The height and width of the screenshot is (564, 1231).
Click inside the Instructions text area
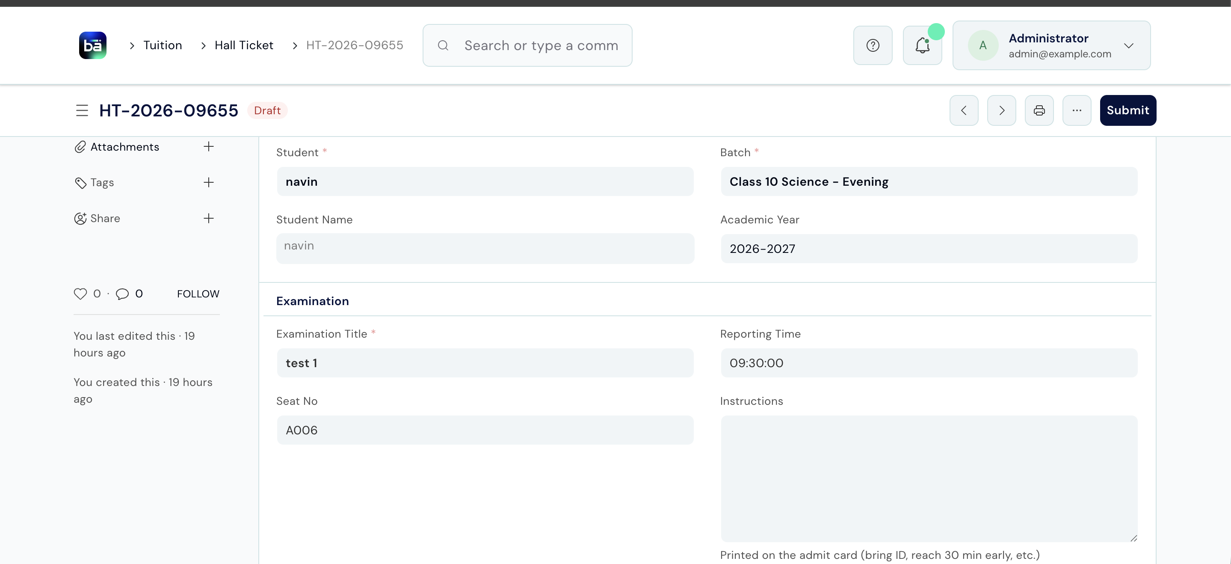929,478
